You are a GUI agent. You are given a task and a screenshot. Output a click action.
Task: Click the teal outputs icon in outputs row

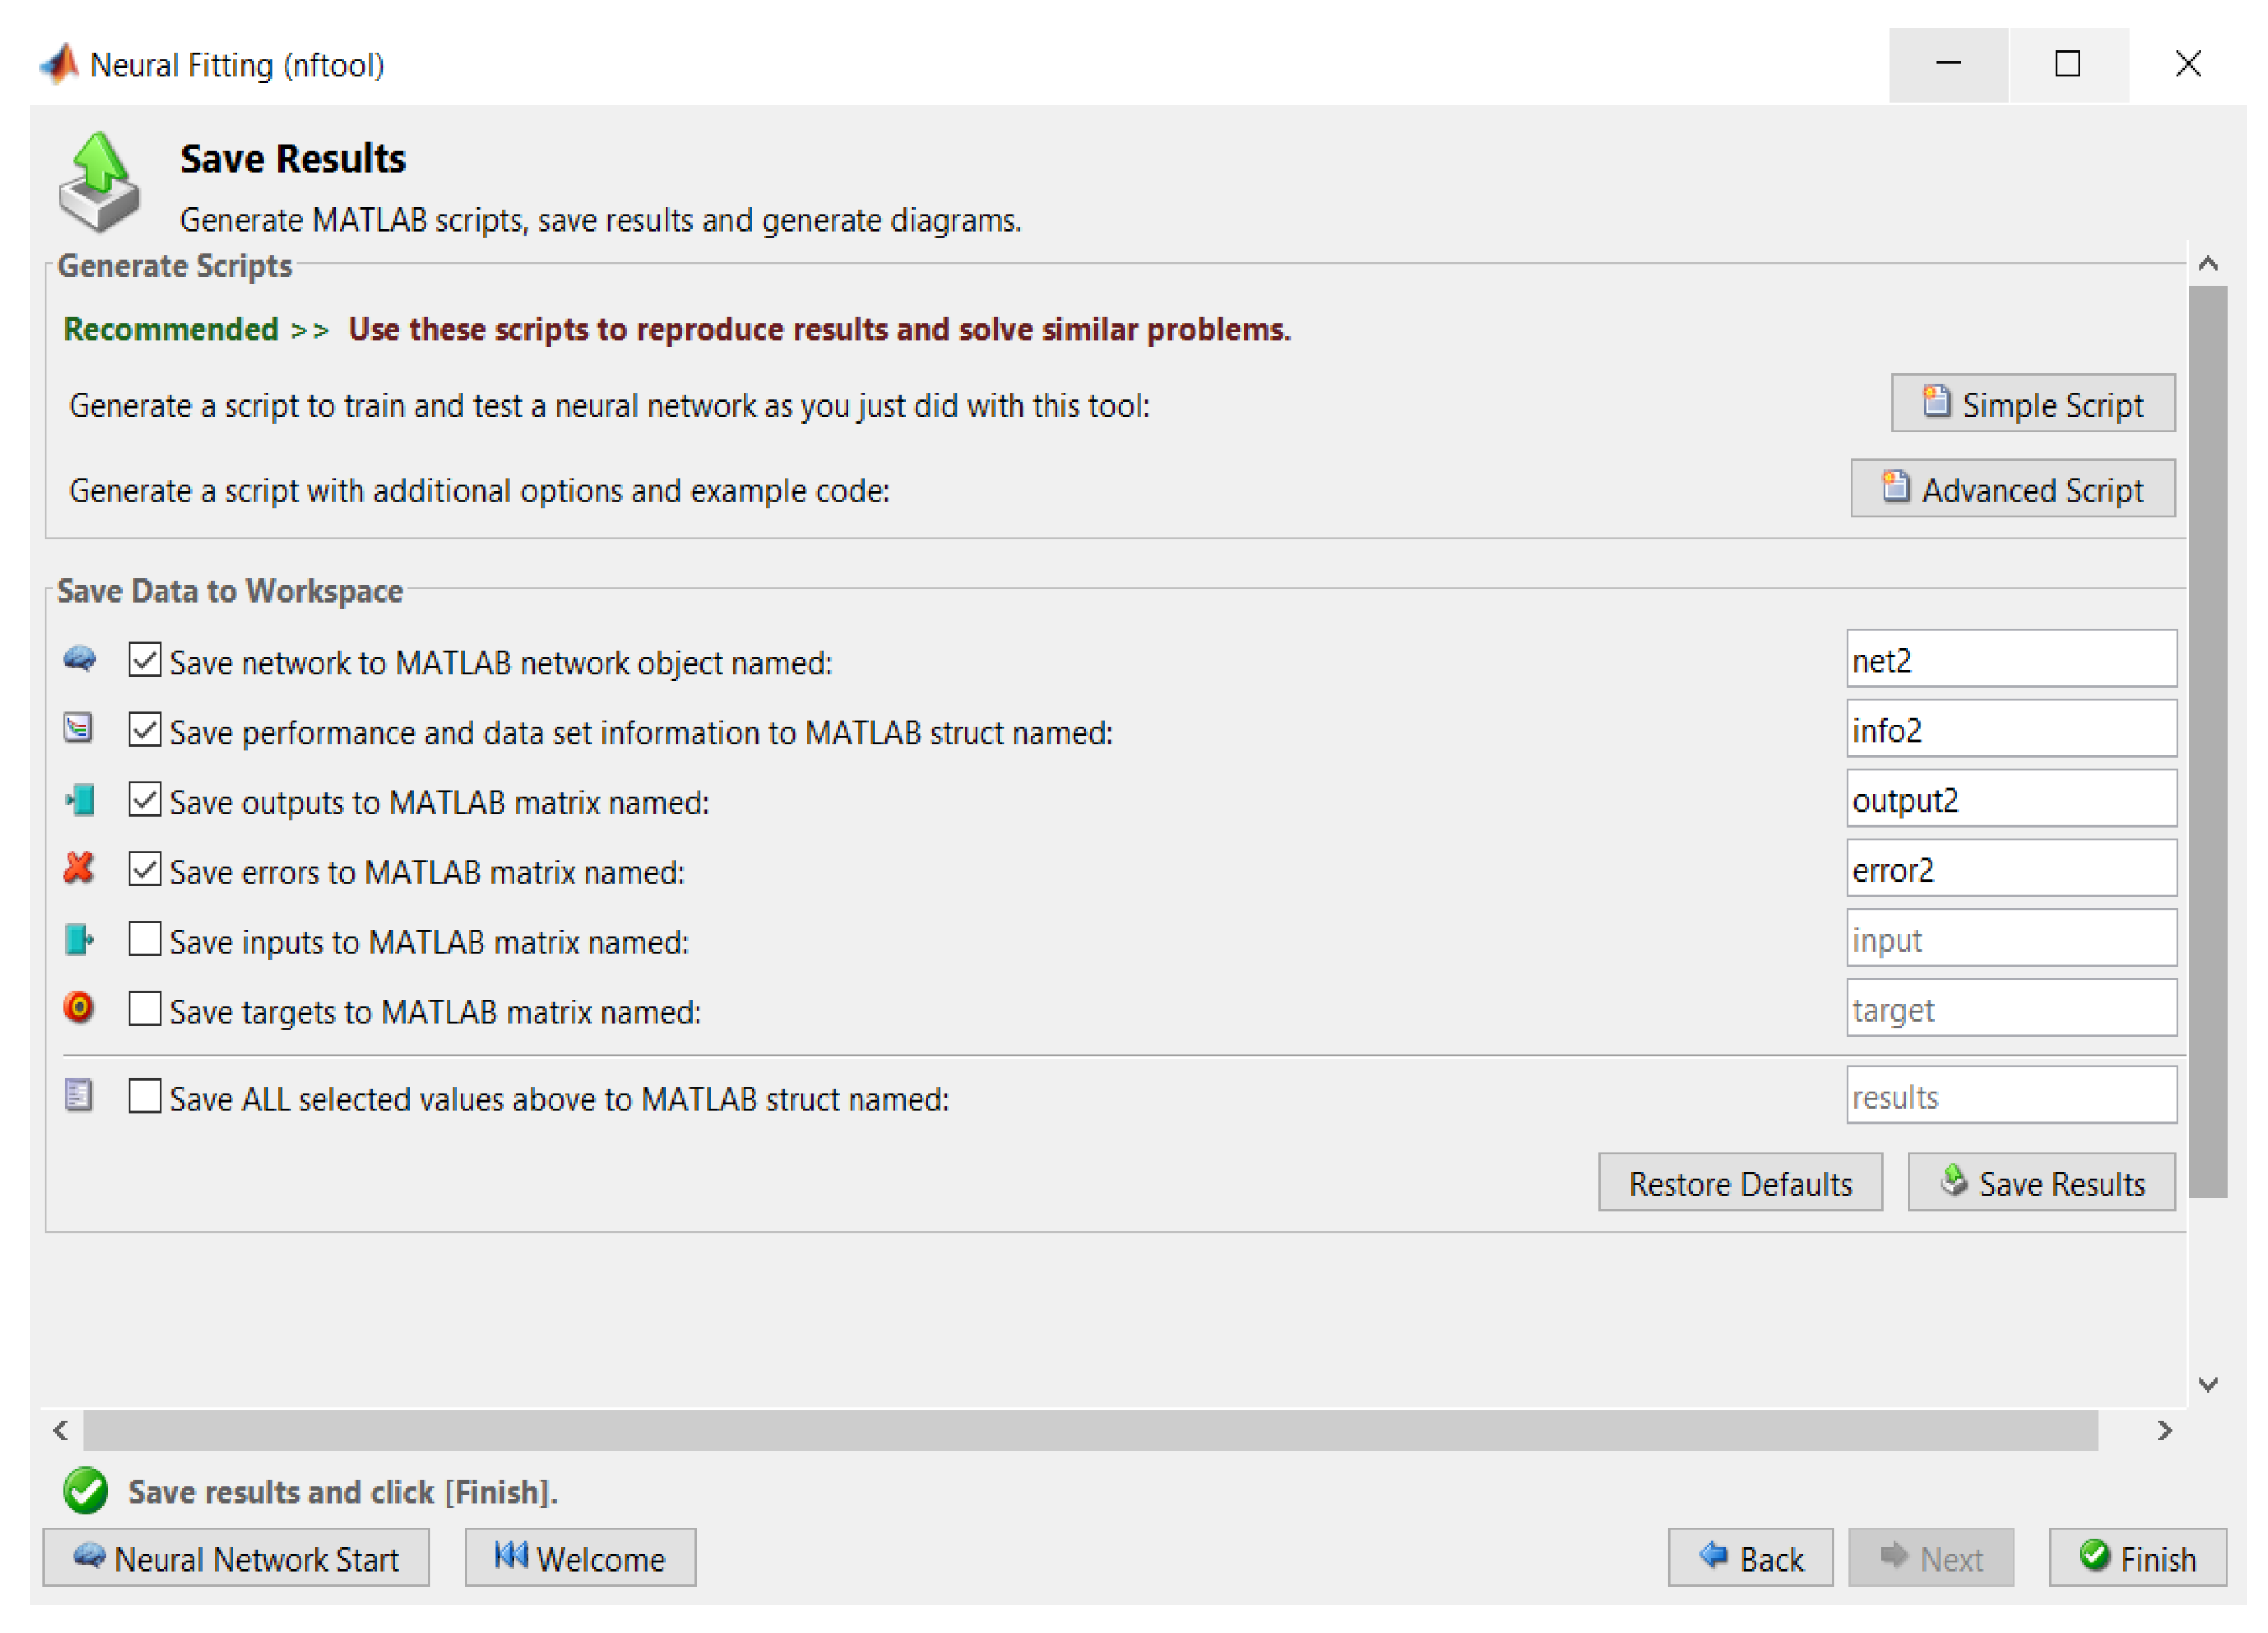[x=80, y=799]
